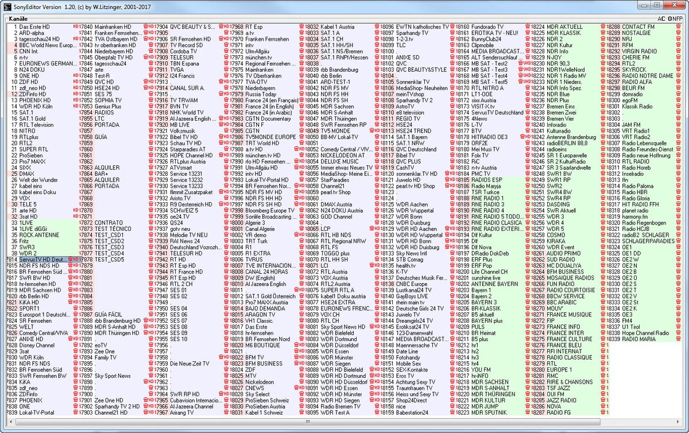Click the basket icon beside 18000 Algerie 3
Viewport: 689px width, 433px height.
coord(226,222)
